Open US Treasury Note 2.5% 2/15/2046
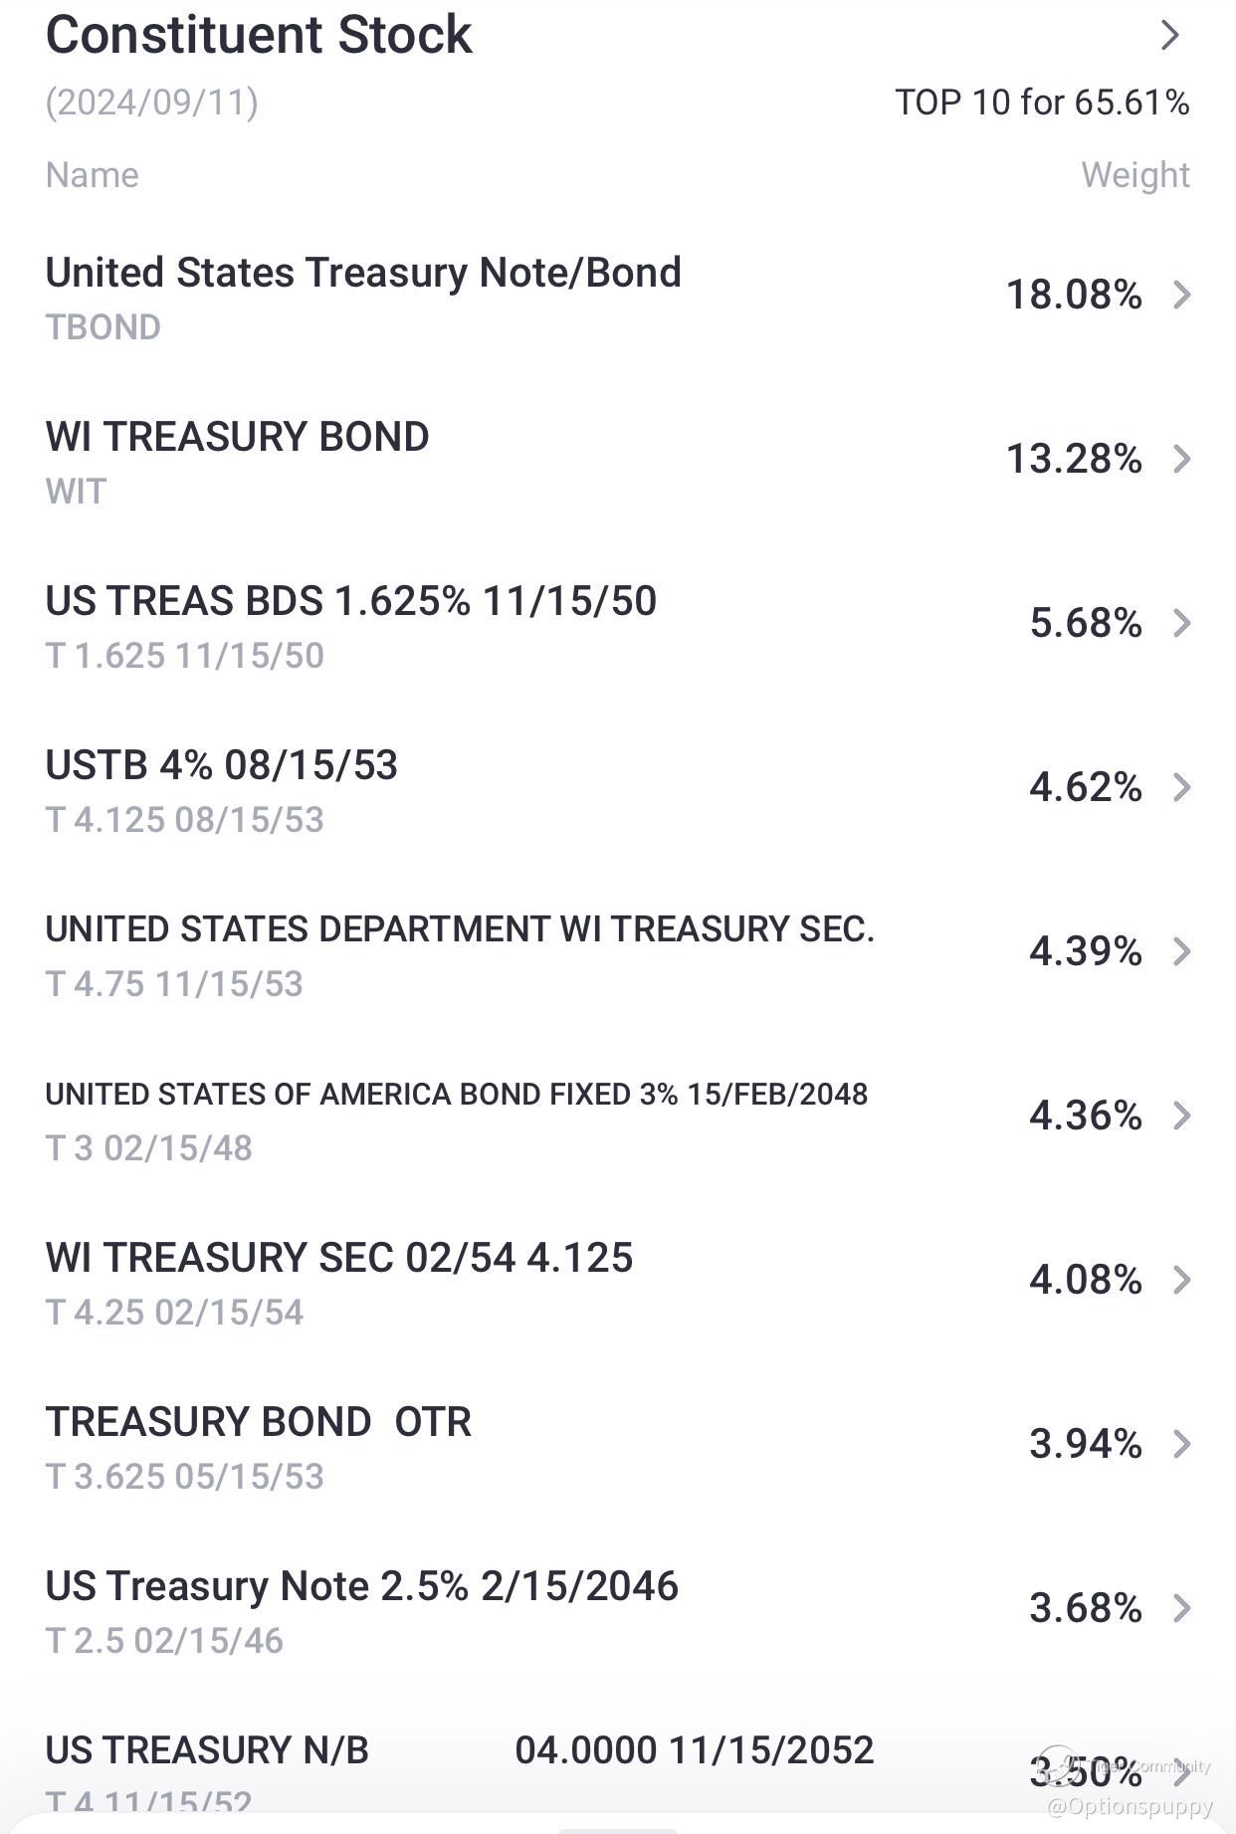Screen dimensions: 1236x1834 361,1587
